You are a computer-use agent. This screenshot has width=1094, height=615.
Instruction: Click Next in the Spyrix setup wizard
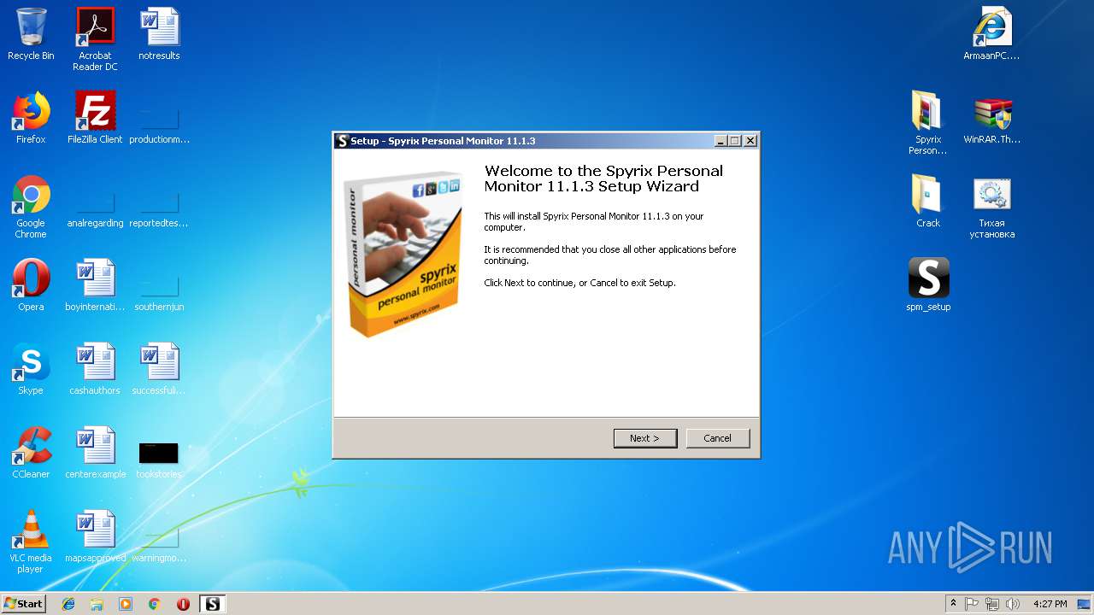(x=645, y=438)
